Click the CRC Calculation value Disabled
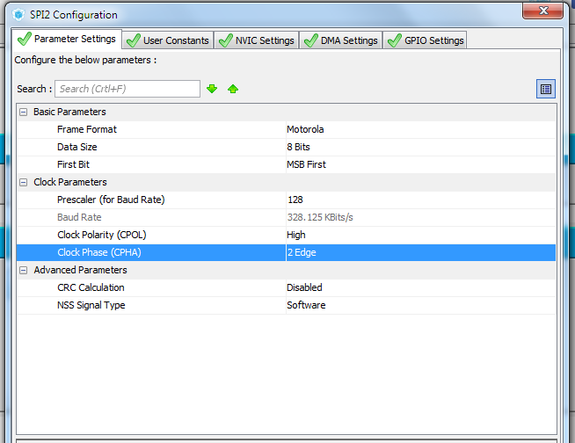This screenshot has width=575, height=443. (x=304, y=288)
